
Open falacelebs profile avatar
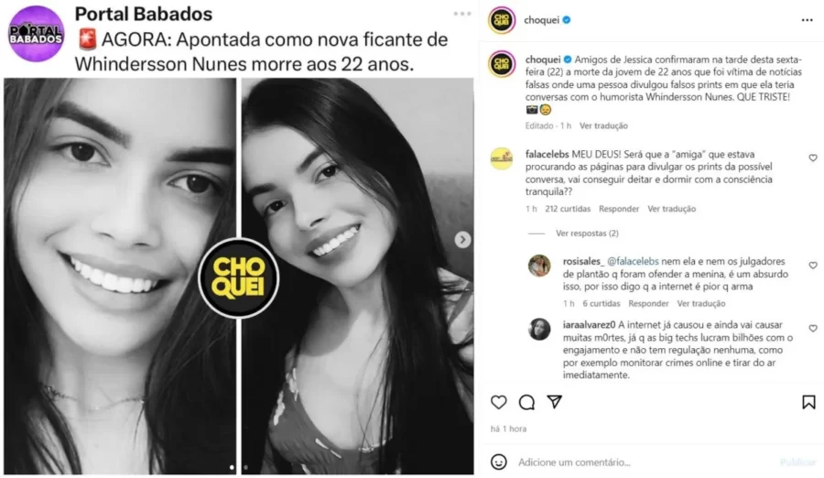[x=502, y=158]
